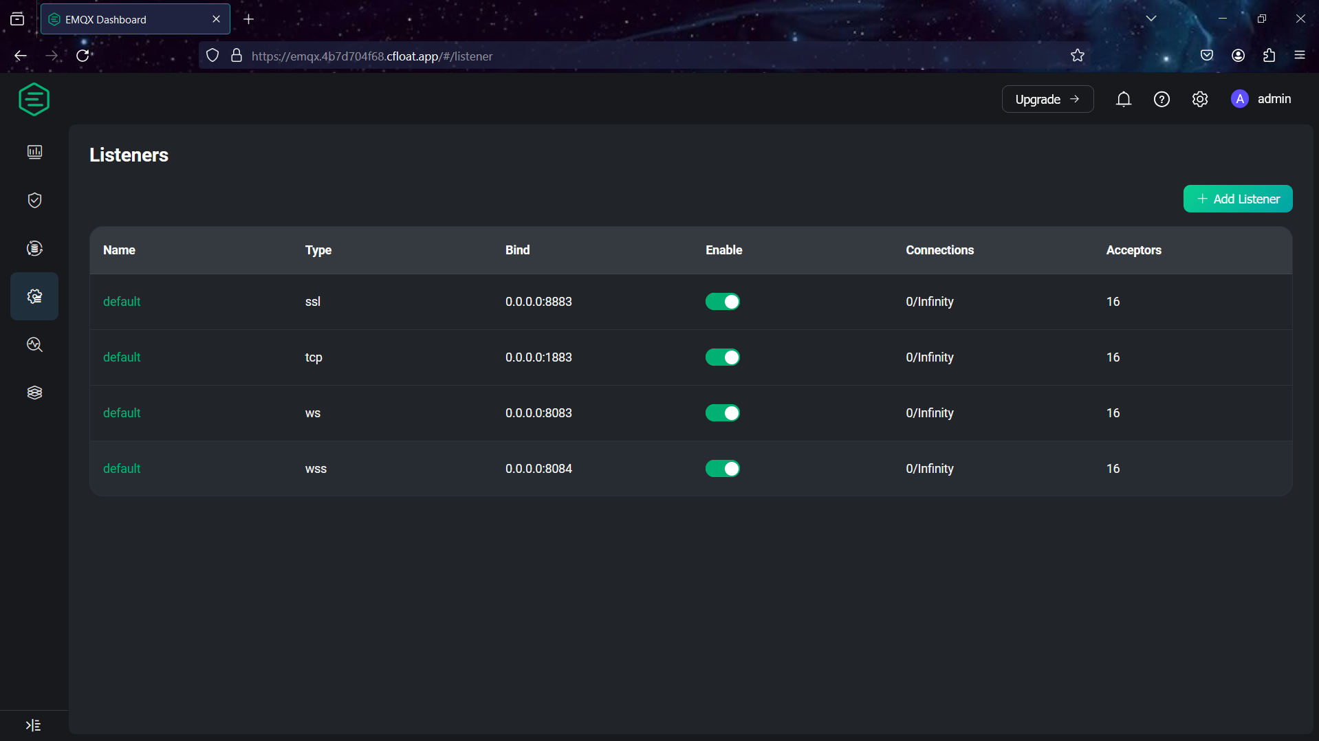The height and width of the screenshot is (741, 1319).
Task: Open the browser hamburger menu
Action: 1300,56
